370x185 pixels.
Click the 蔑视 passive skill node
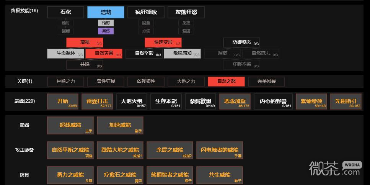pyautogui.click(x=85, y=43)
